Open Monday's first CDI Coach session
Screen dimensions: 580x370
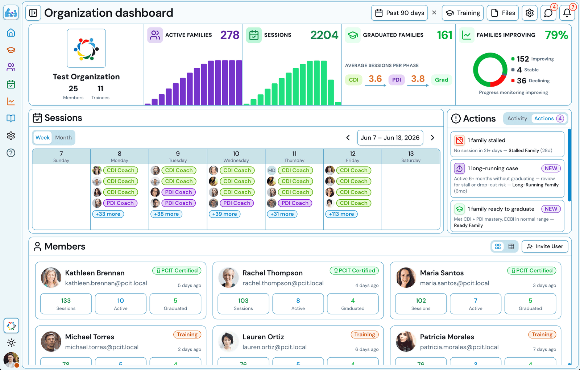click(120, 170)
